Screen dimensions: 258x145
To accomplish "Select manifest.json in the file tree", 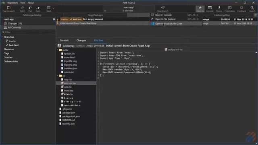I will (71, 68).
